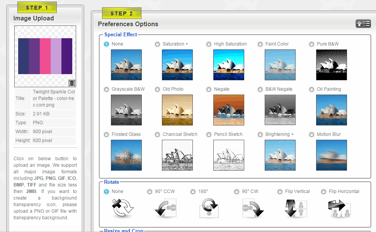Screen dimensions: 376x232
Task: Click the Motion Blur preview thumbnail
Action: point(332,155)
